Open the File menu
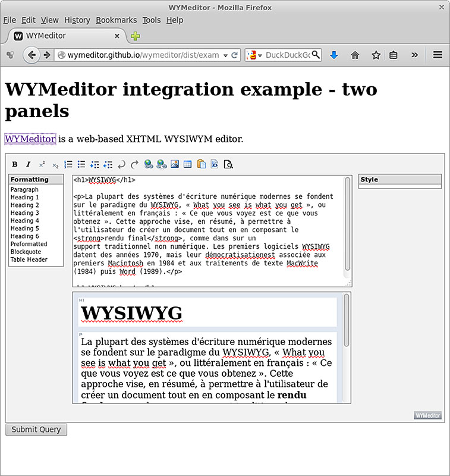Image resolution: width=450 pixels, height=476 pixels. tap(10, 20)
